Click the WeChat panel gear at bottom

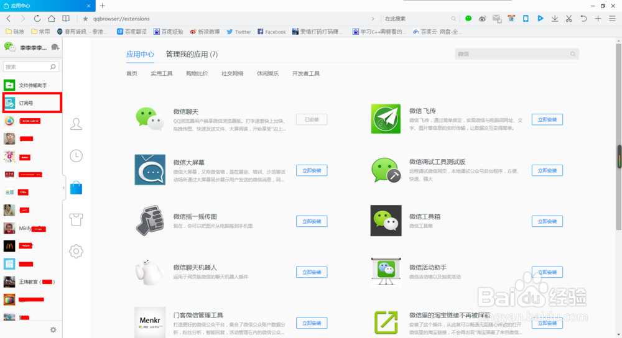tap(53, 330)
